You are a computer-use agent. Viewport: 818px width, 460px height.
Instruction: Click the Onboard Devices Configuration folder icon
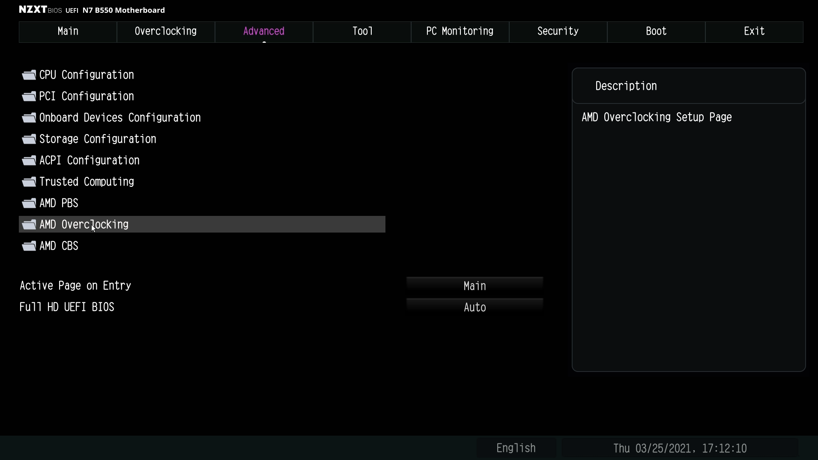point(29,118)
